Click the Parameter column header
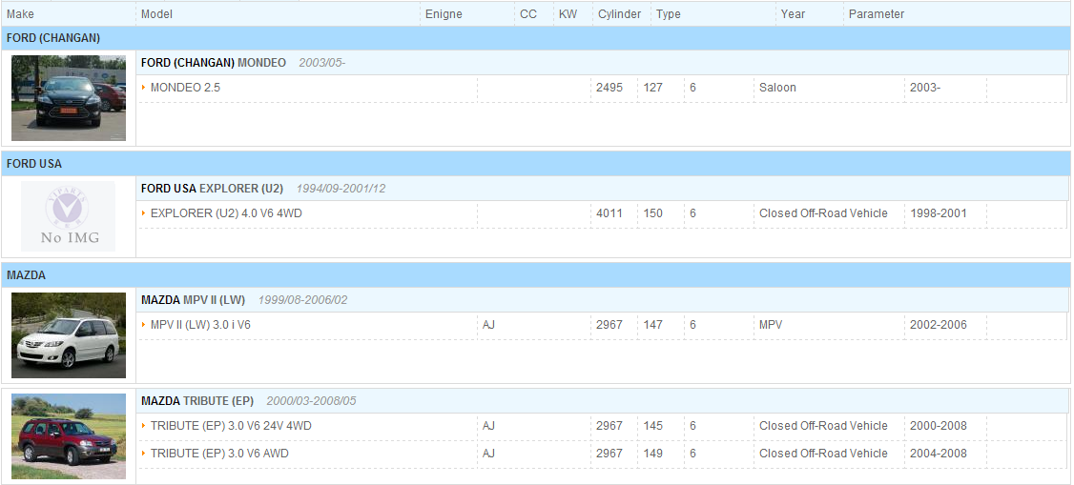The height and width of the screenshot is (485, 1074). point(877,14)
